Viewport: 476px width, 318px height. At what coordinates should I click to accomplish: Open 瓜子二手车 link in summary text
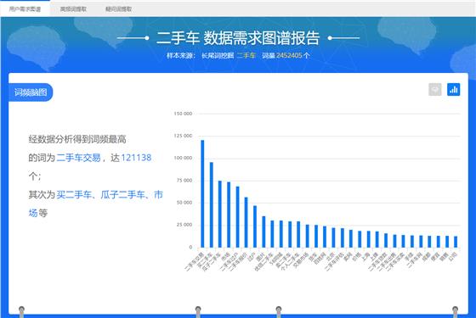[122, 195]
